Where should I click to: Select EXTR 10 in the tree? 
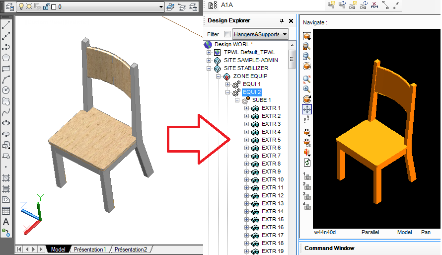click(273, 179)
